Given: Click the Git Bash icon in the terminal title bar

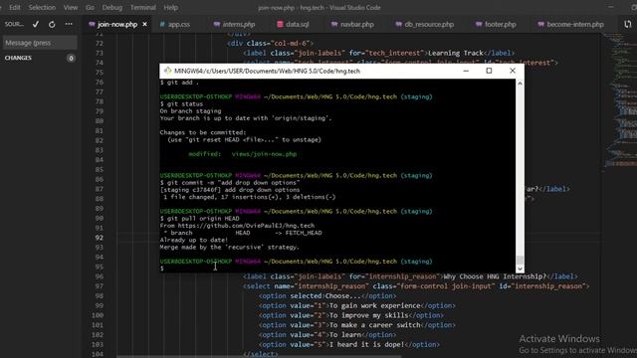Looking at the screenshot, I should coord(167,71).
